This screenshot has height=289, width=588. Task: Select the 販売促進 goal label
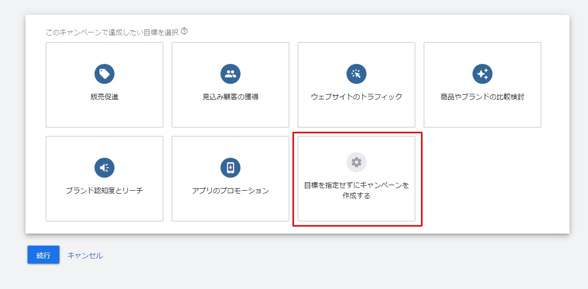coord(104,97)
